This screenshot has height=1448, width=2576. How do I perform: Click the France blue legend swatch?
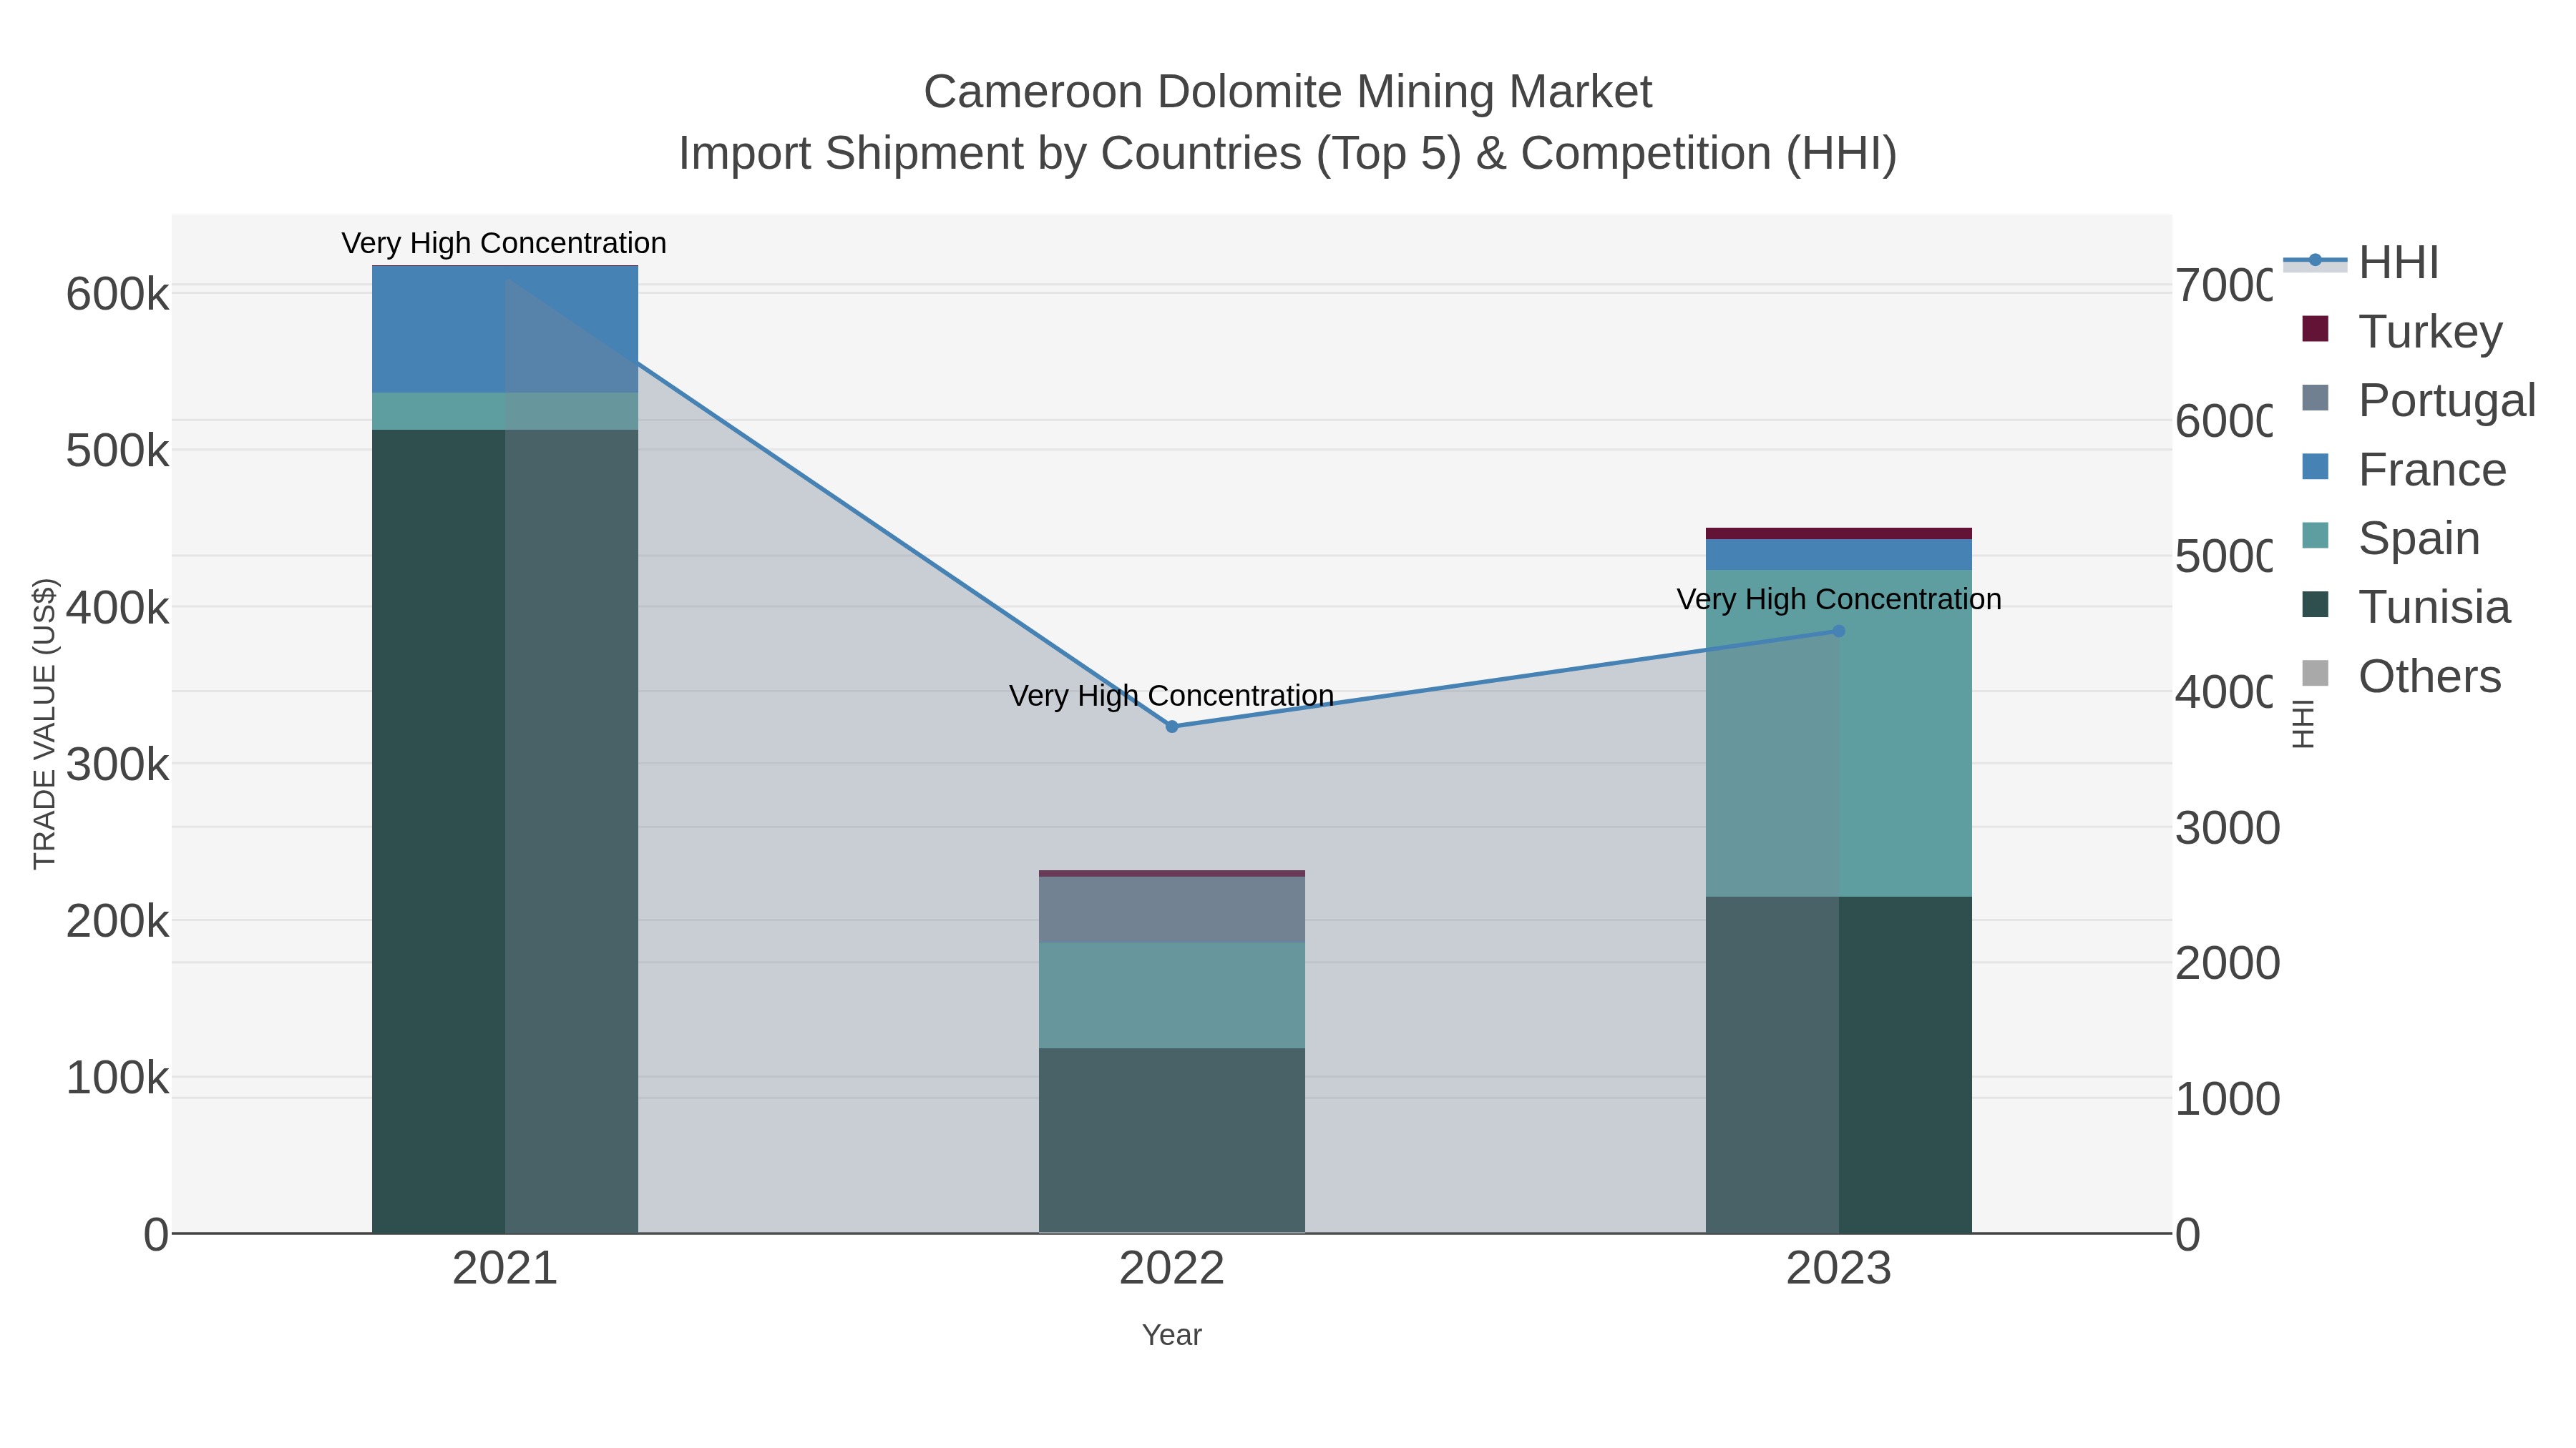pyautogui.click(x=2315, y=467)
